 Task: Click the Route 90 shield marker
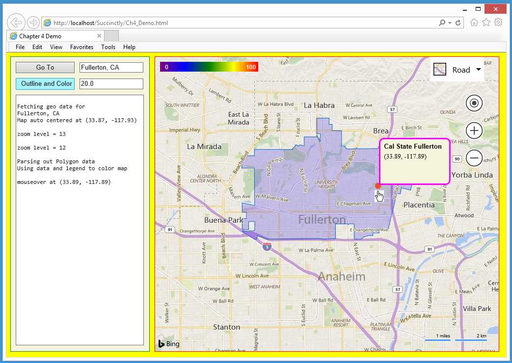457,159
